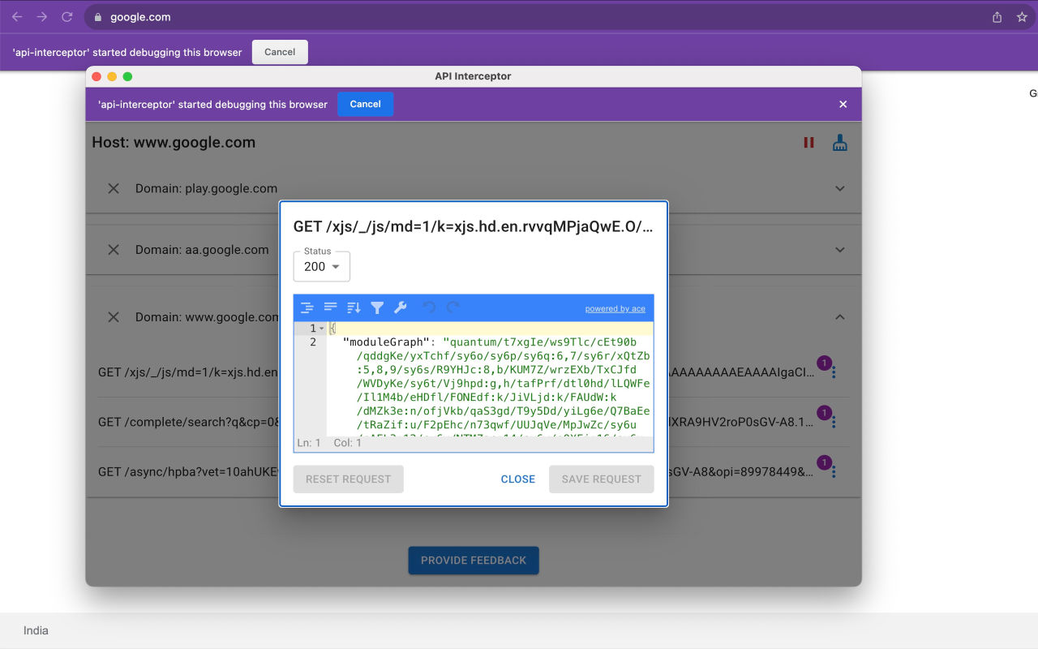Image resolution: width=1038 pixels, height=649 pixels.
Task: Remove the play.google.com domain with X
Action: [114, 188]
